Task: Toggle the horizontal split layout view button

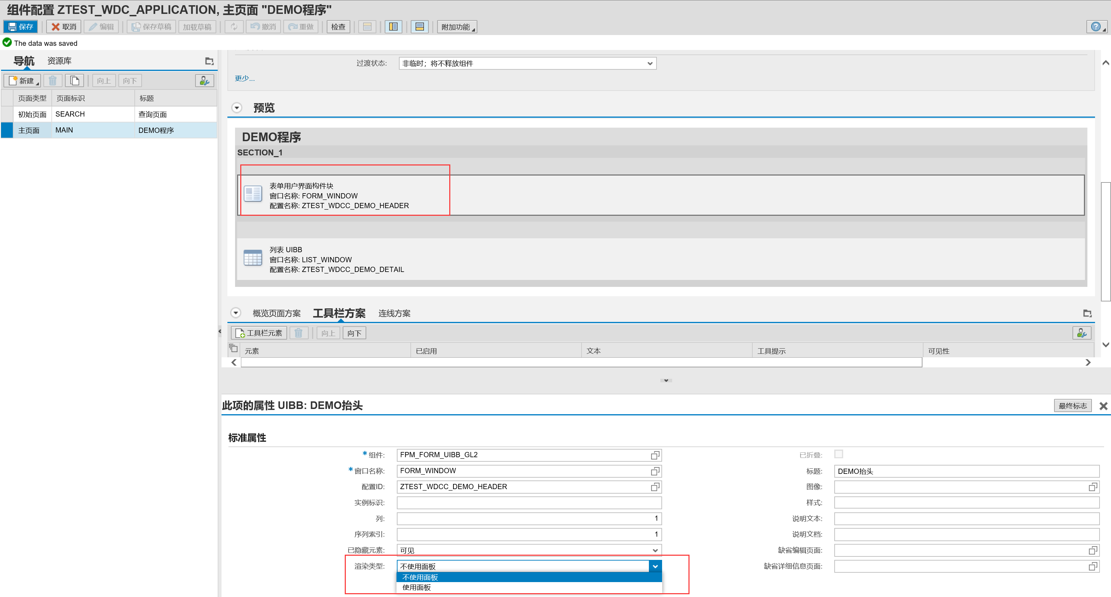Action: (x=419, y=26)
